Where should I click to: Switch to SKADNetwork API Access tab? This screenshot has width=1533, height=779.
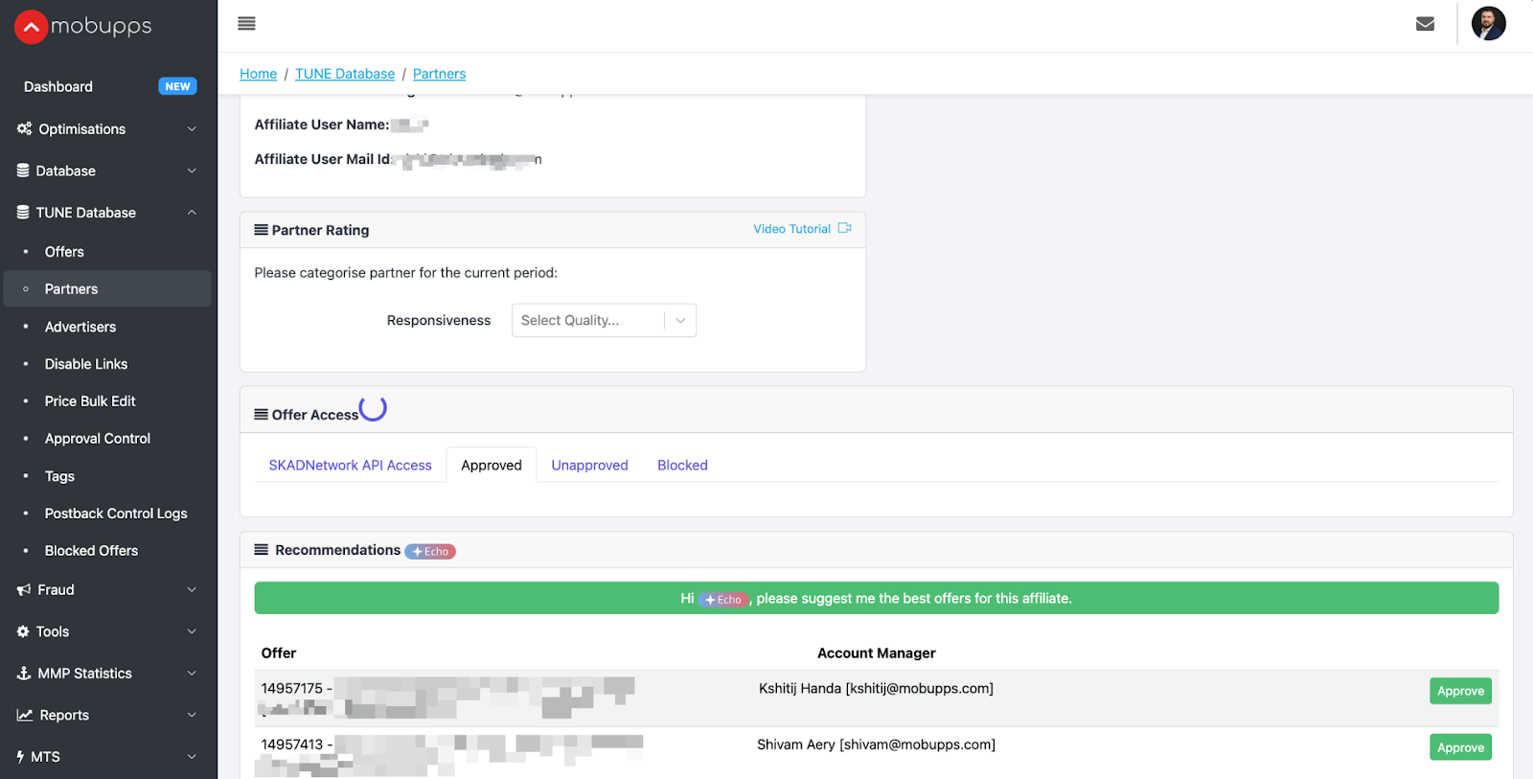coord(350,465)
